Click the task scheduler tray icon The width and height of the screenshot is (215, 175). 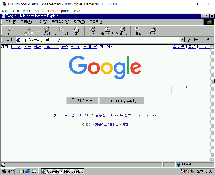(x=183, y=171)
